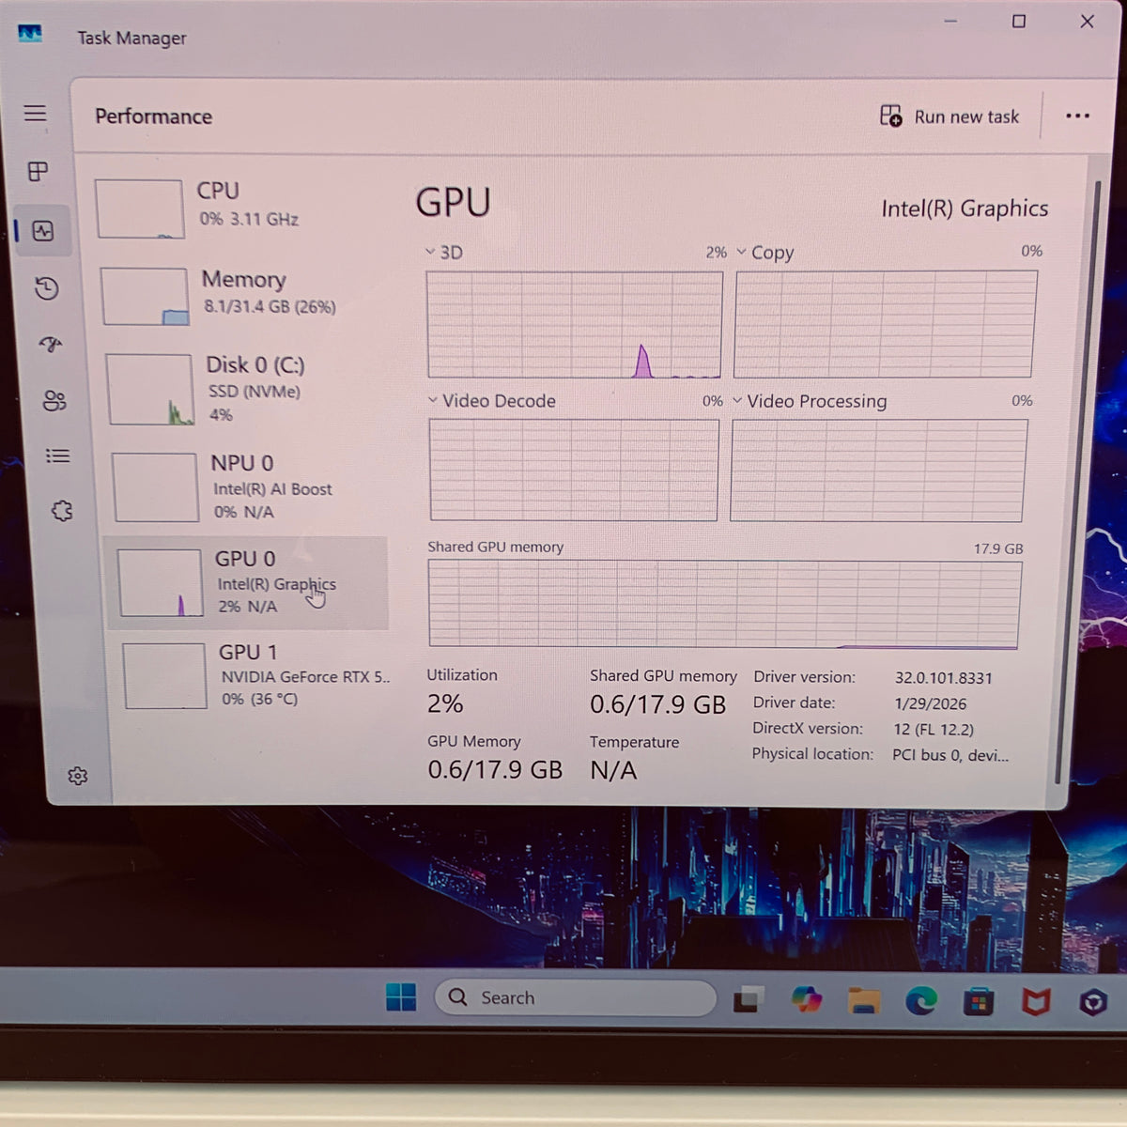Open the hexagon app icon at taskbar end
The height and width of the screenshot is (1127, 1127).
1092,1003
